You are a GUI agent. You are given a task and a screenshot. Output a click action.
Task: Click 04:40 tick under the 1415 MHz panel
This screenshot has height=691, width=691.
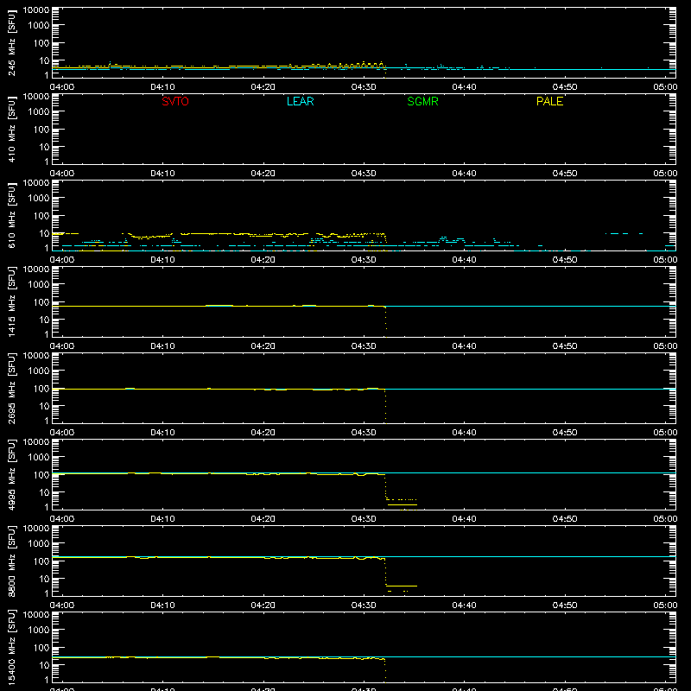[464, 346]
